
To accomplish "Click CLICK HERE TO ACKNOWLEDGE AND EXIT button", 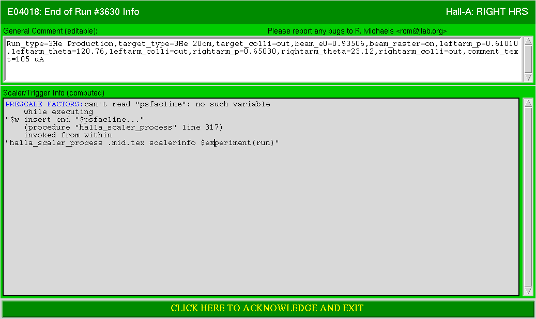I will click(267, 308).
